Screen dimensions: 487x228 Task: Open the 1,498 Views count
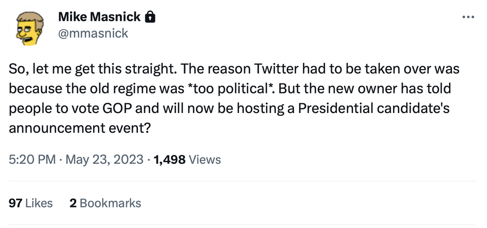(187, 159)
